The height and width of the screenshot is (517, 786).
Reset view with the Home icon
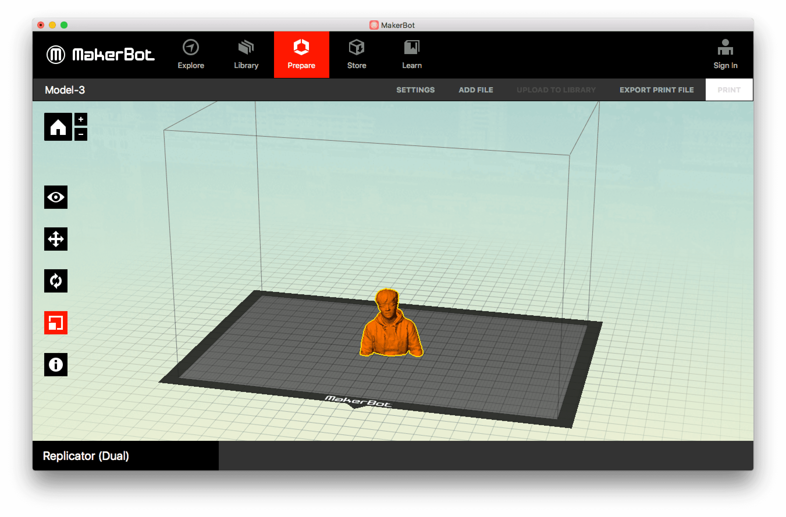pyautogui.click(x=58, y=127)
